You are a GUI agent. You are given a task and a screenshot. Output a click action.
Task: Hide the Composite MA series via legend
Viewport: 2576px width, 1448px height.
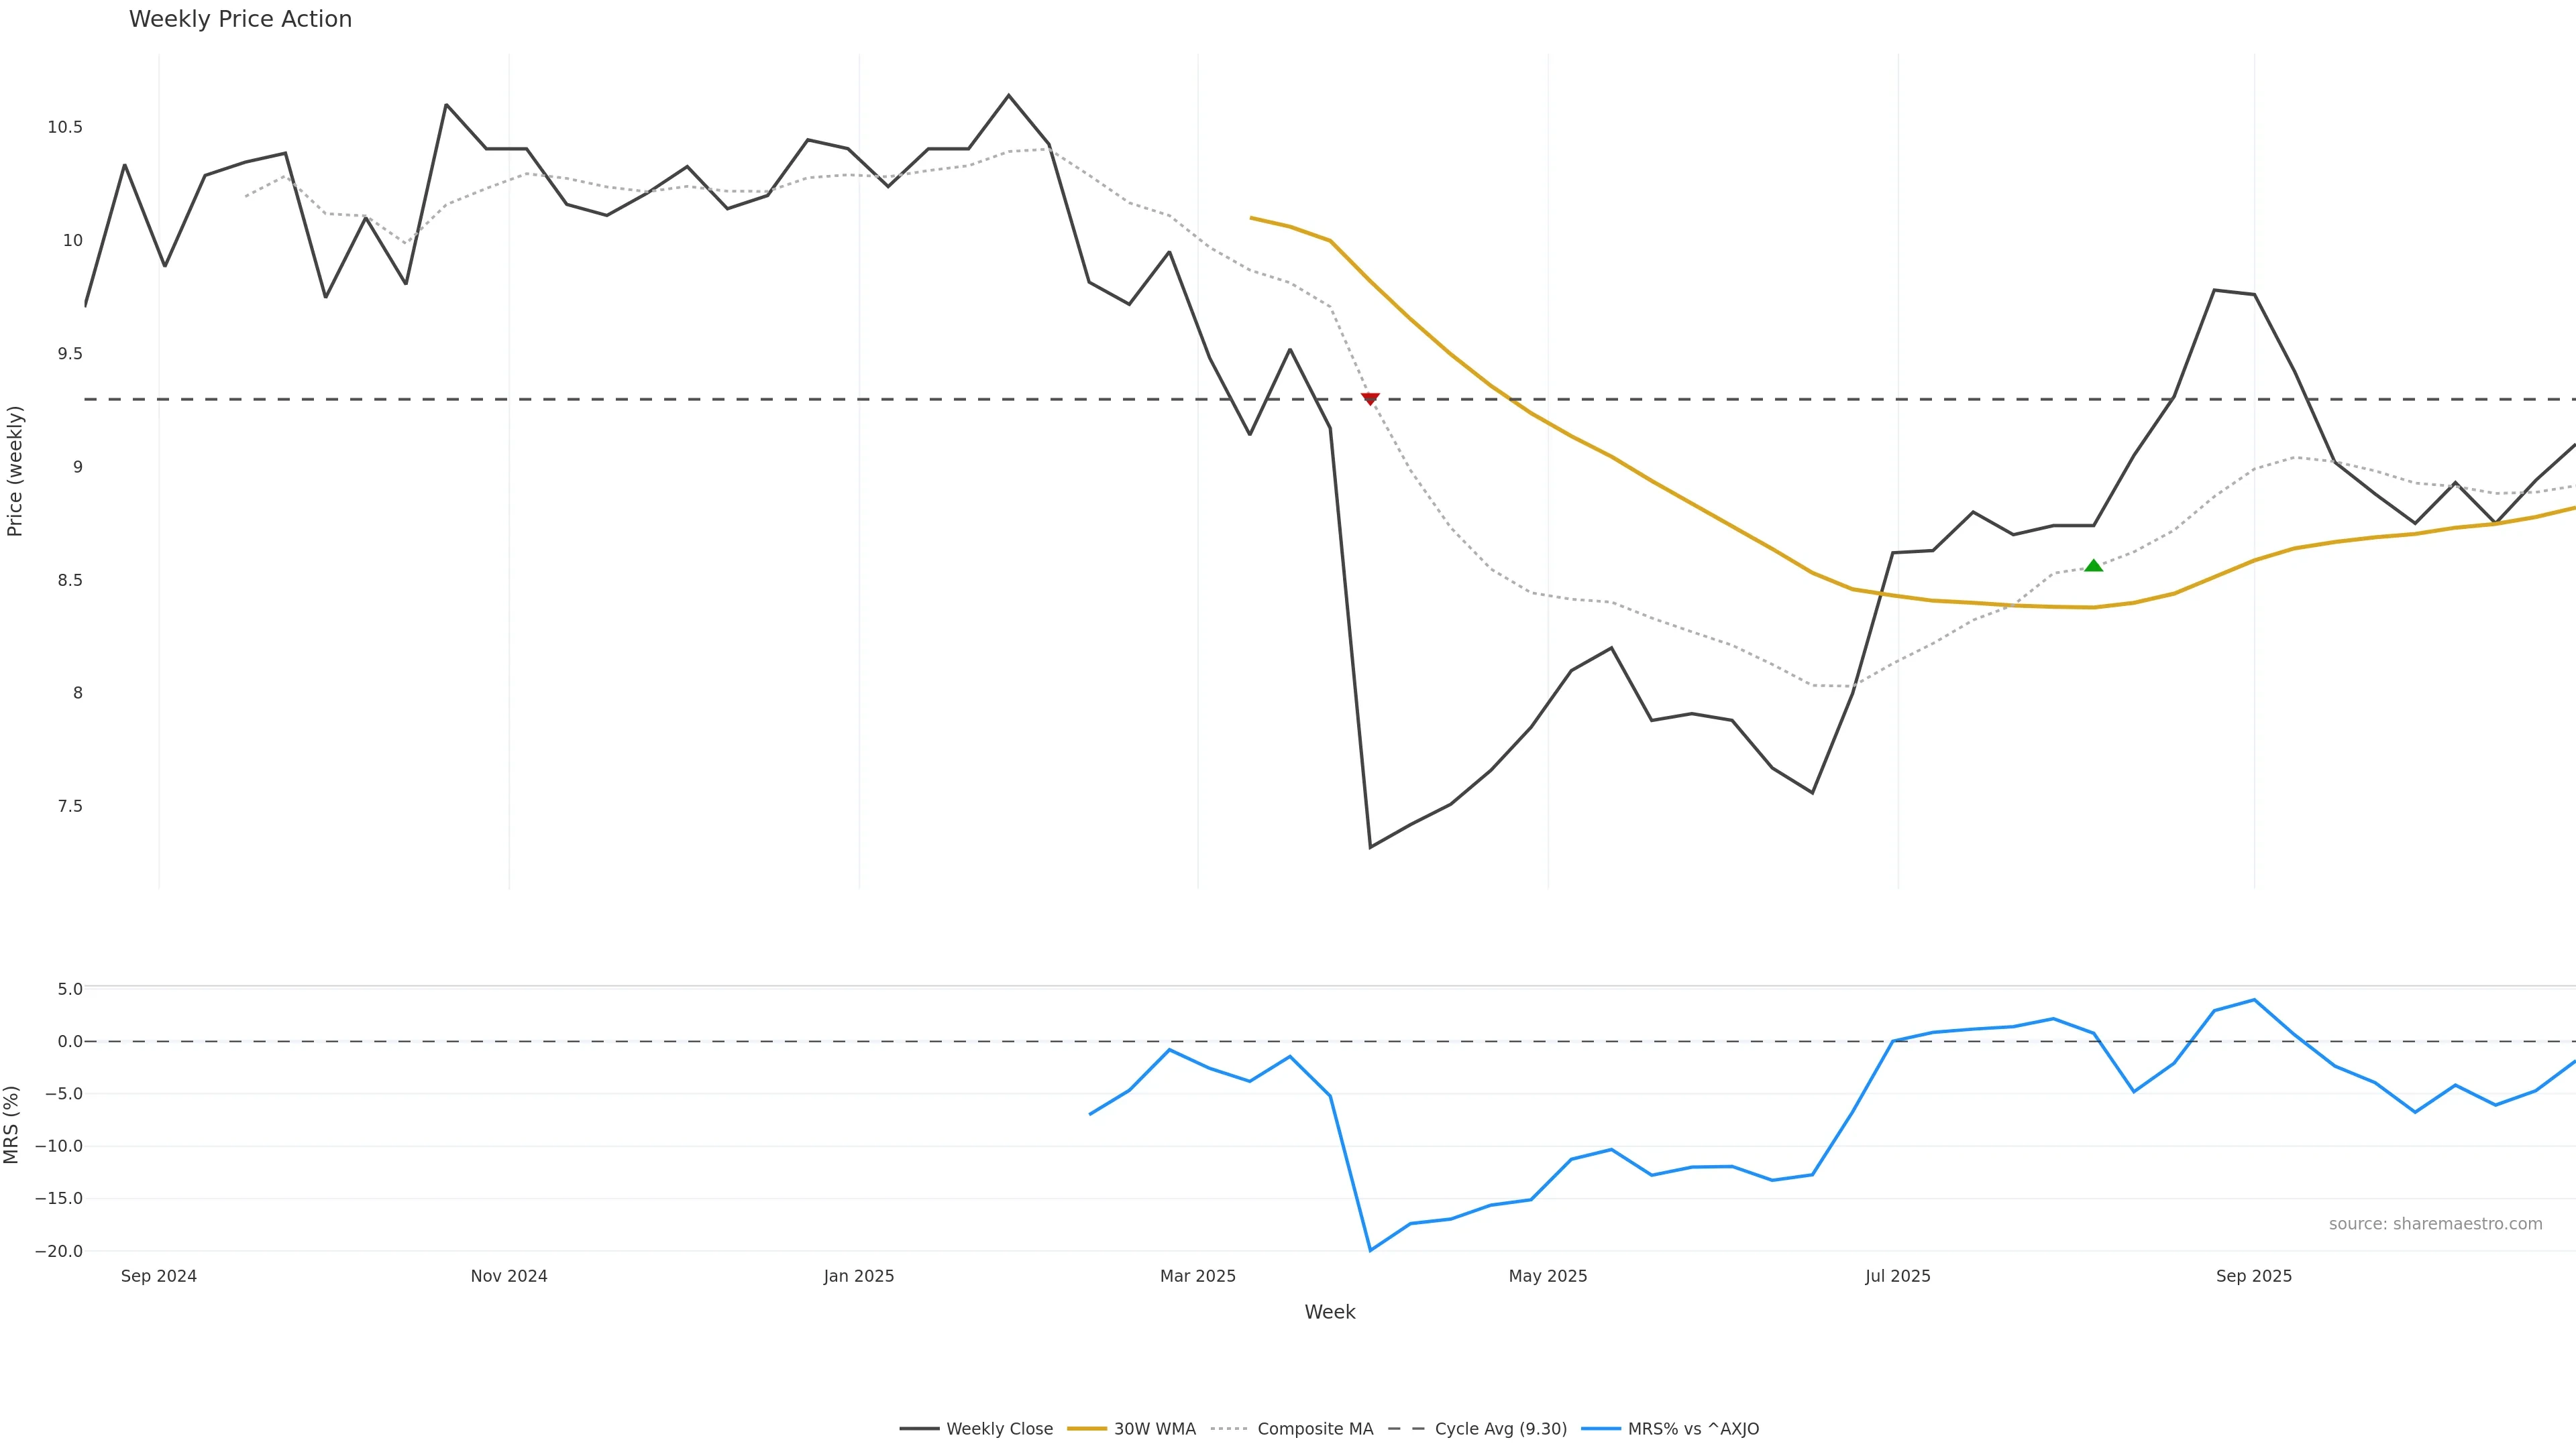pos(1314,1429)
